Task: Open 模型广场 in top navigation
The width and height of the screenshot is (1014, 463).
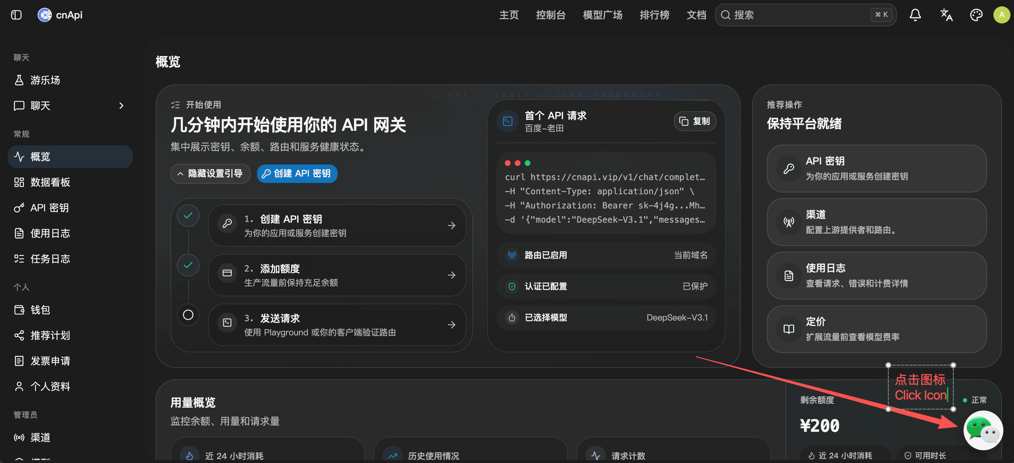Action: point(602,15)
